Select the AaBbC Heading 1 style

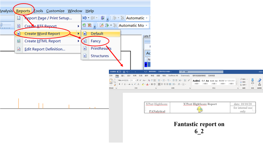[197, 82]
